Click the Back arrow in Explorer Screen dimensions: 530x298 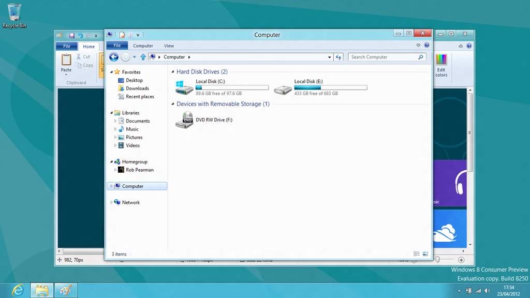114,57
